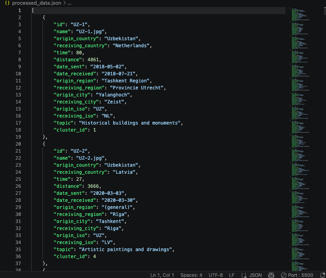Click the "Artistic paintings and drawings" topic value
326x278 pixels.
(x=126, y=249)
